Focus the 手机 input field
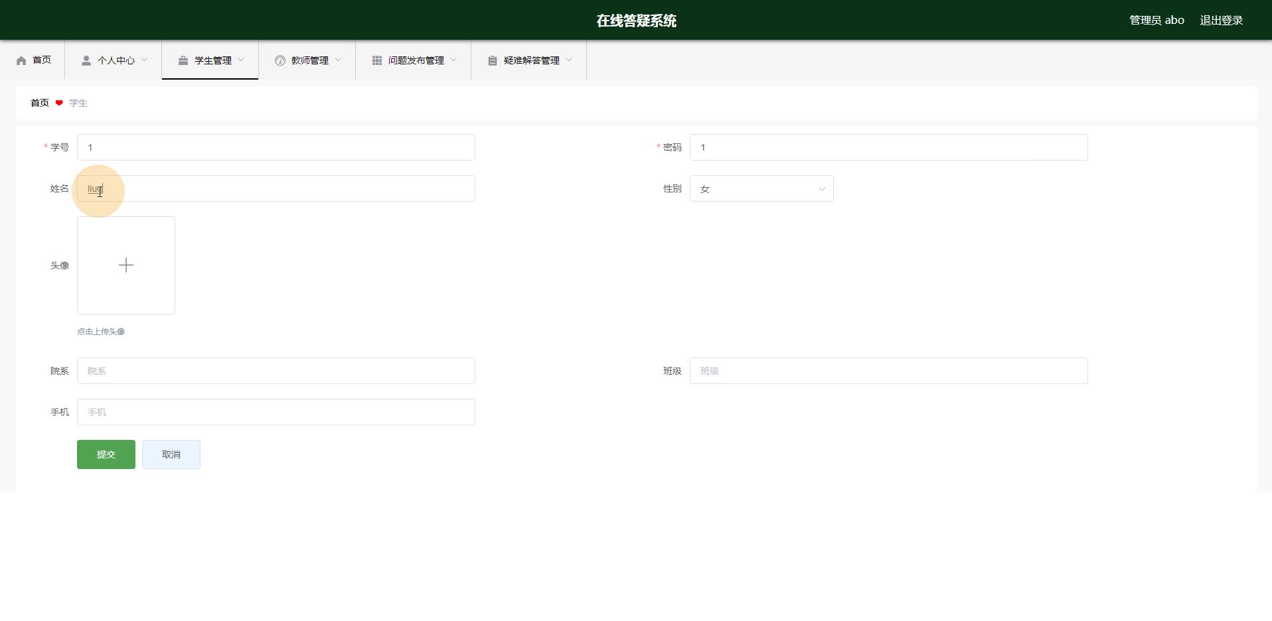This screenshot has height=621, width=1272. click(276, 412)
